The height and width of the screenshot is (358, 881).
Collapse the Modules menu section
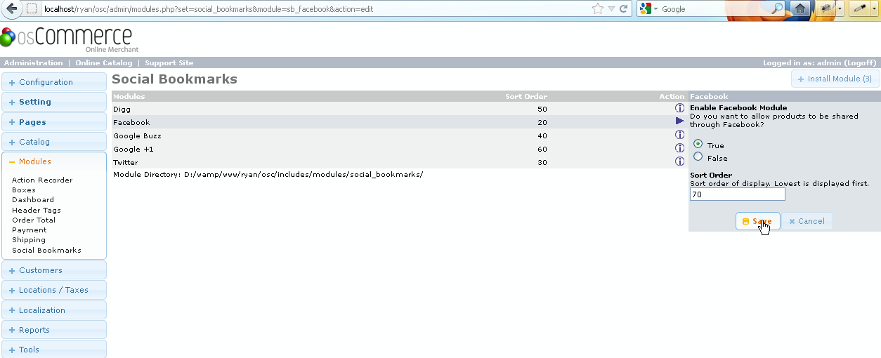point(54,161)
